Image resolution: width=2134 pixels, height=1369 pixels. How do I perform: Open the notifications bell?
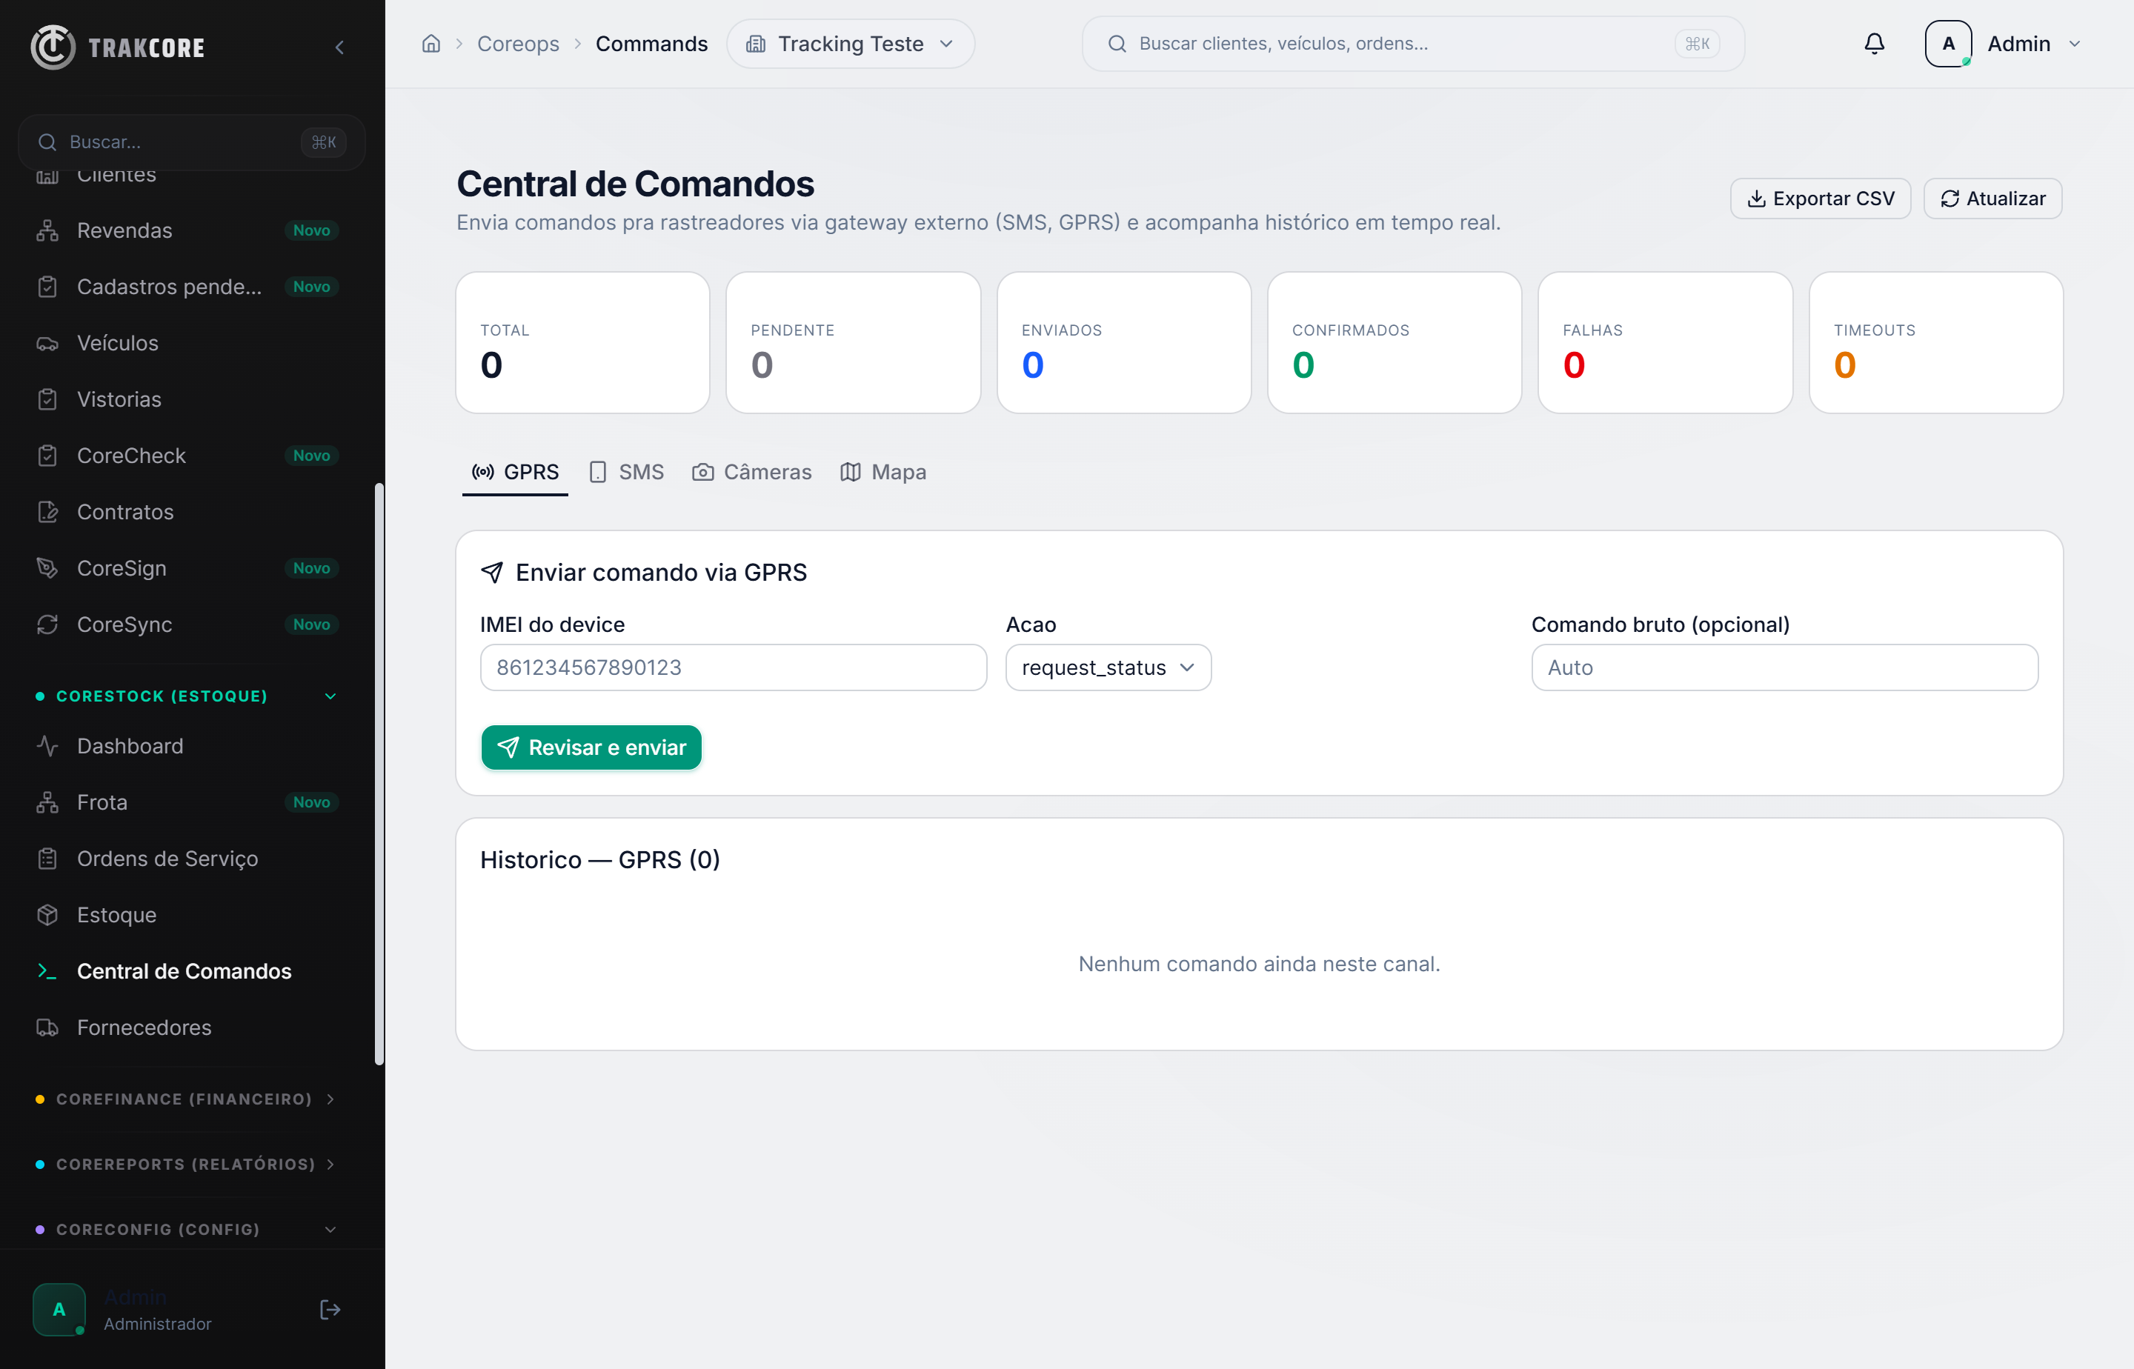point(1875,44)
